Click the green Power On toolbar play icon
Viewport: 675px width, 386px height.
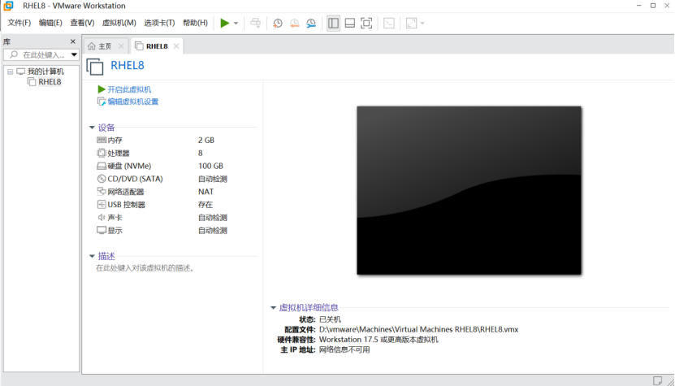coord(225,23)
